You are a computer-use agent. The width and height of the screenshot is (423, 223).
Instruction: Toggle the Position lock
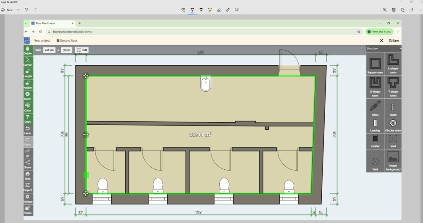pyautogui.click(x=28, y=85)
